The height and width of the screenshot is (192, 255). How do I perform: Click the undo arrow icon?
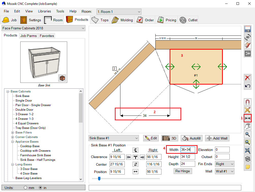point(248,86)
